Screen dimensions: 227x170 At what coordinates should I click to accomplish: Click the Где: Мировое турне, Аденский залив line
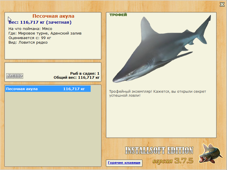pyautogui.click(x=45, y=33)
